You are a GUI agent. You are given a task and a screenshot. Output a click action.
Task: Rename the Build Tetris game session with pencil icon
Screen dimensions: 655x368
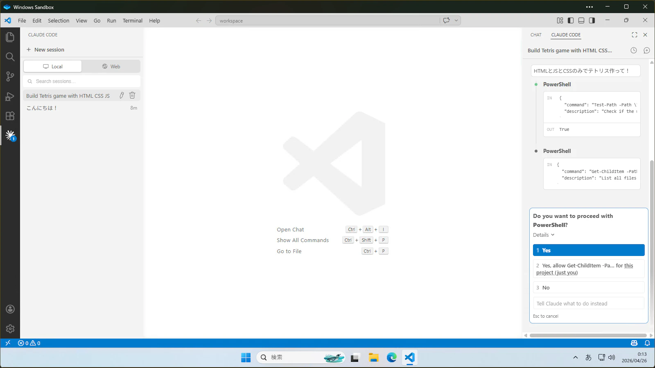click(x=122, y=95)
